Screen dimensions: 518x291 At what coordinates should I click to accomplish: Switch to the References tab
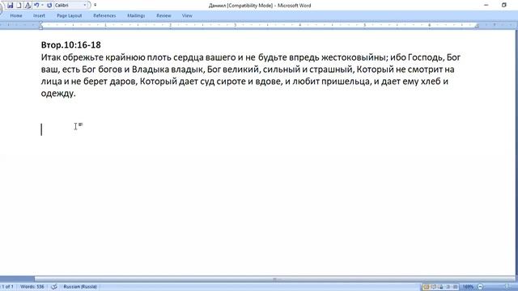104,15
